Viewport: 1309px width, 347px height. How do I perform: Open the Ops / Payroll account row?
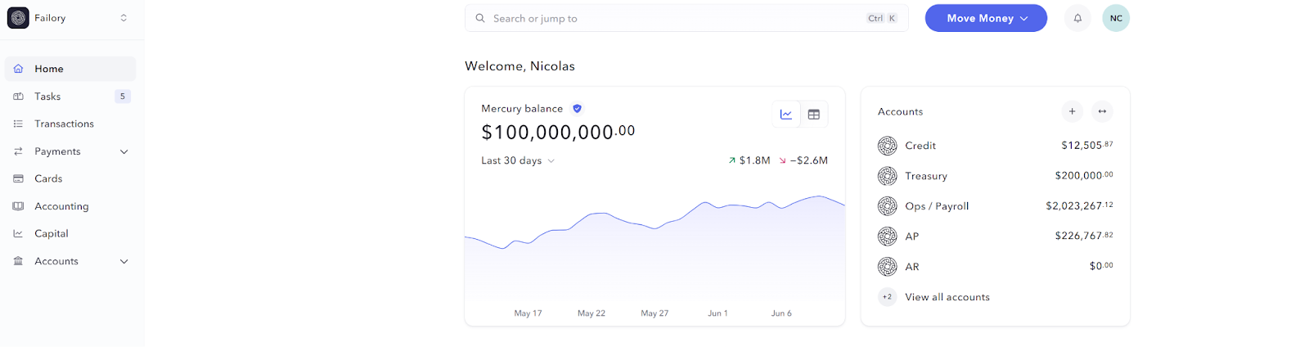[995, 206]
